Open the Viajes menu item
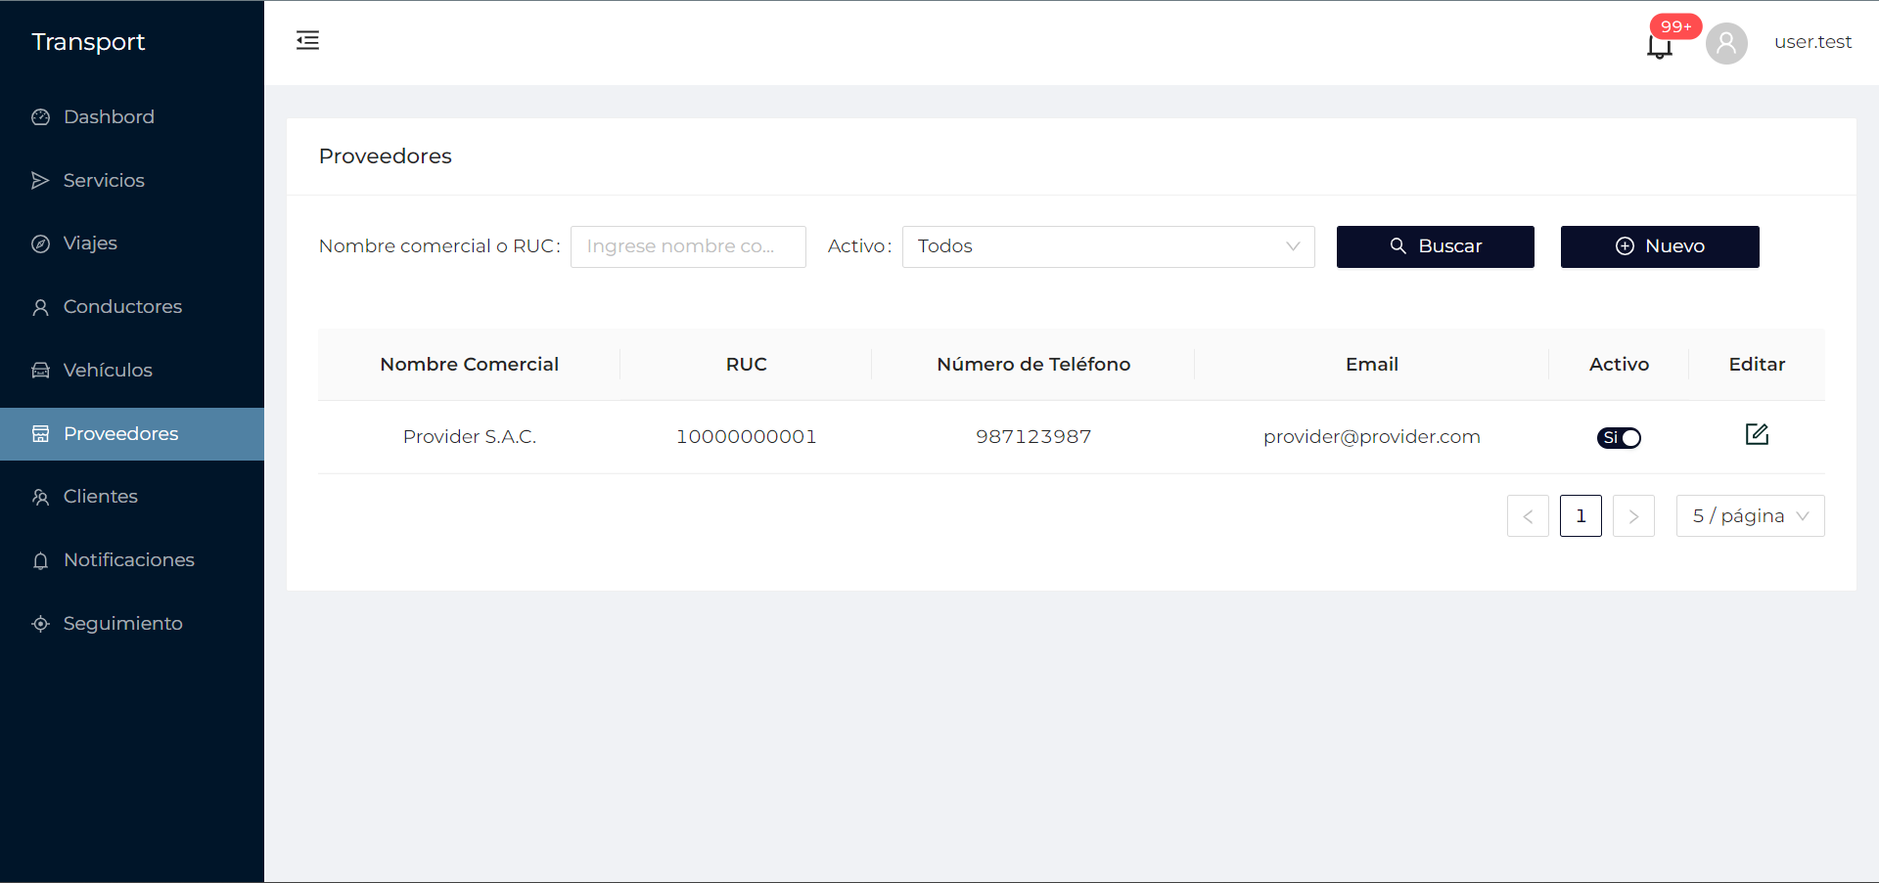Viewport: 1879px width, 883px height. click(x=132, y=243)
